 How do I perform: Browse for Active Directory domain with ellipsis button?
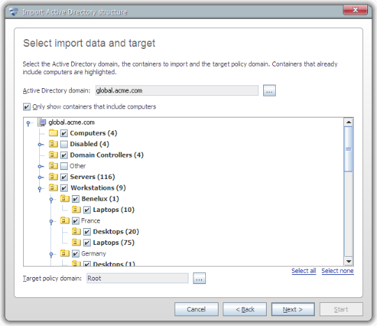(269, 91)
